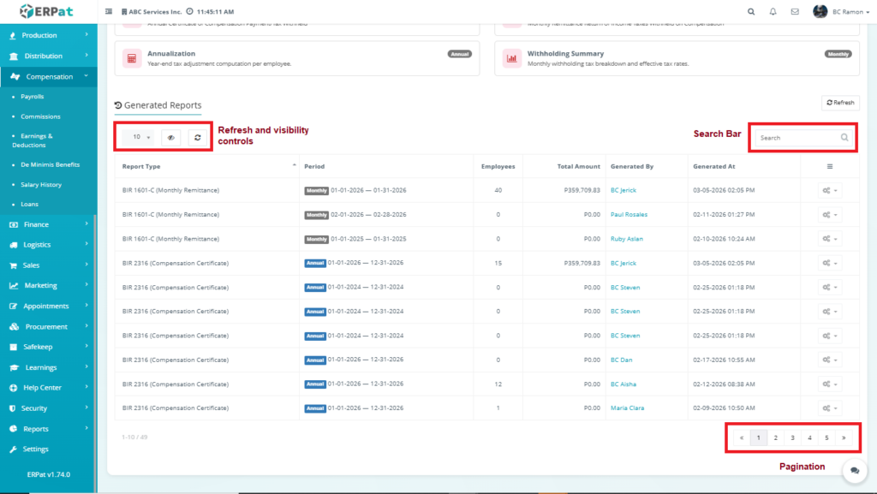
Task: Click the search magnifier icon in top bar
Action: point(751,12)
